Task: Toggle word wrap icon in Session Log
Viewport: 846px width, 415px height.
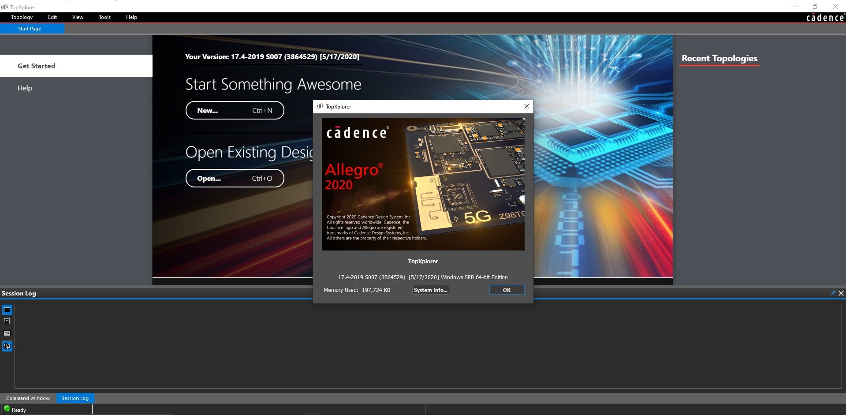Action: tap(7, 346)
